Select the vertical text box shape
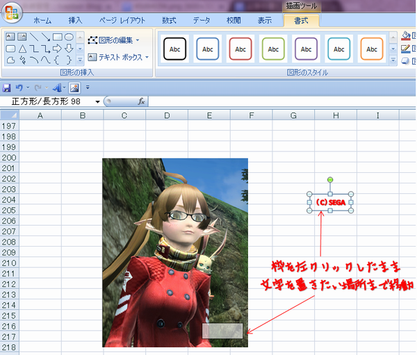The width and height of the screenshot is (417, 355). 22,36
